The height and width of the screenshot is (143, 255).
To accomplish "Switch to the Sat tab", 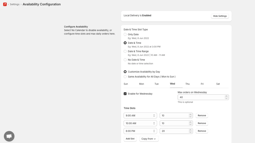I will [x=218, y=84].
